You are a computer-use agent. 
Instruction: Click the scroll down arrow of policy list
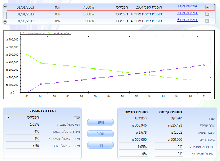(5, 22)
